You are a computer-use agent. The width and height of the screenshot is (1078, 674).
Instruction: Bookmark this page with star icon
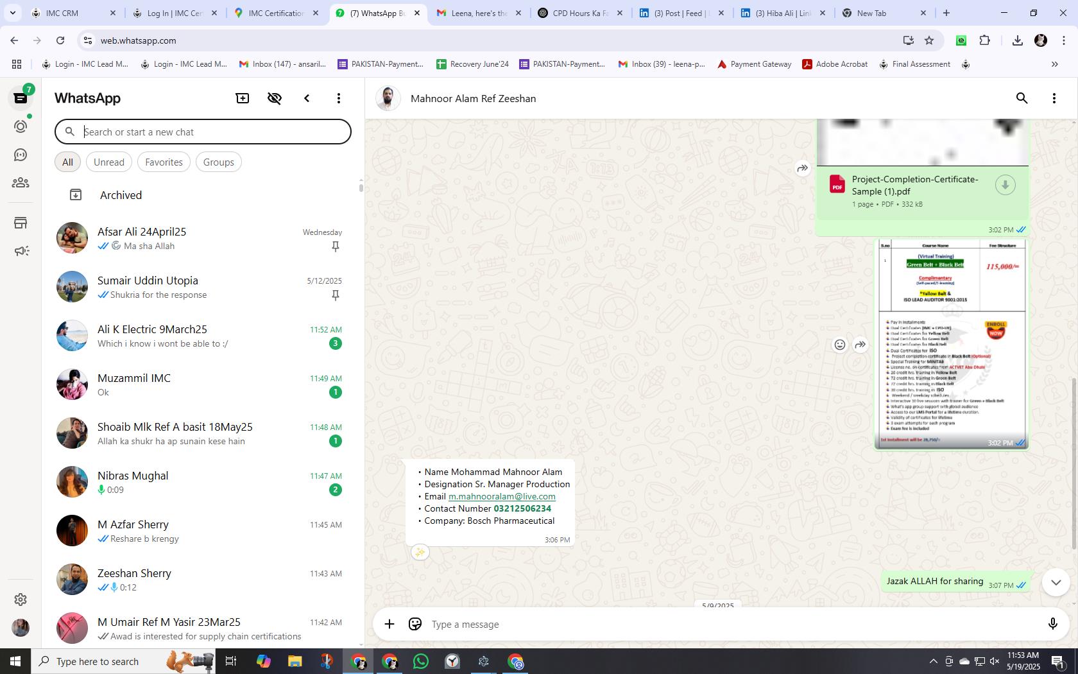click(929, 40)
